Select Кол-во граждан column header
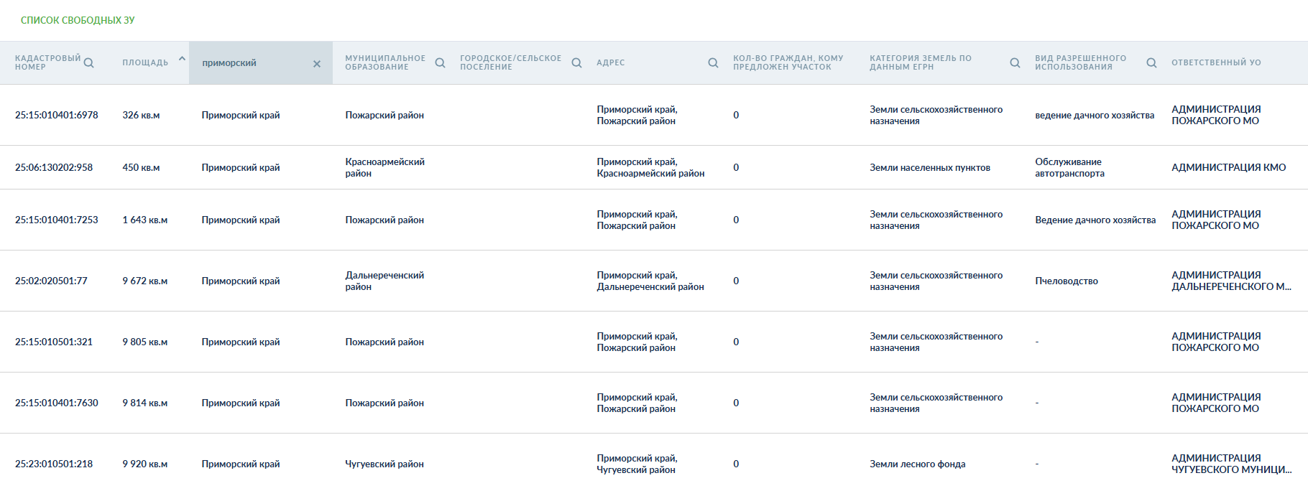The height and width of the screenshot is (496, 1308). (788, 62)
